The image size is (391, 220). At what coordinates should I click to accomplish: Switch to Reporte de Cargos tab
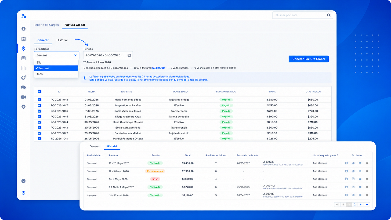(46, 25)
